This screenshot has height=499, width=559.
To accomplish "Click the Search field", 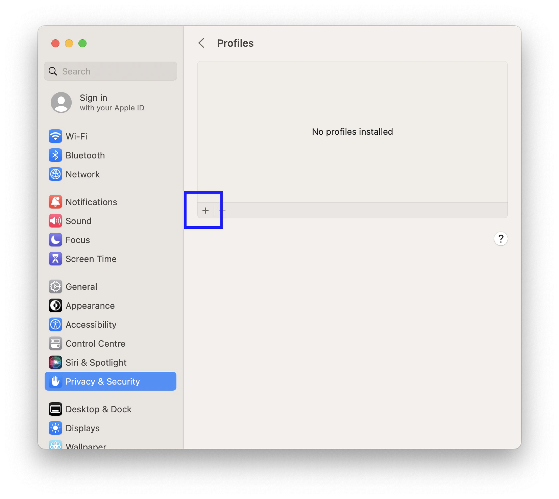I will click(110, 71).
